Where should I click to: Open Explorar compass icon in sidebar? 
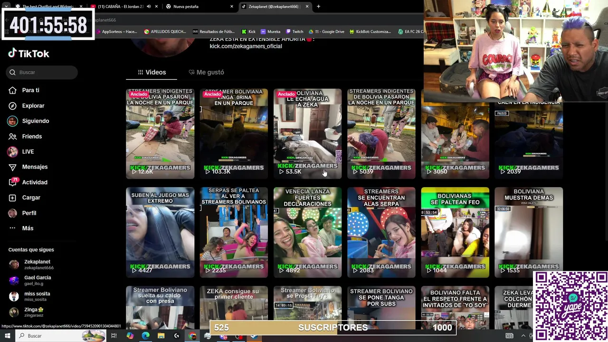tap(12, 105)
